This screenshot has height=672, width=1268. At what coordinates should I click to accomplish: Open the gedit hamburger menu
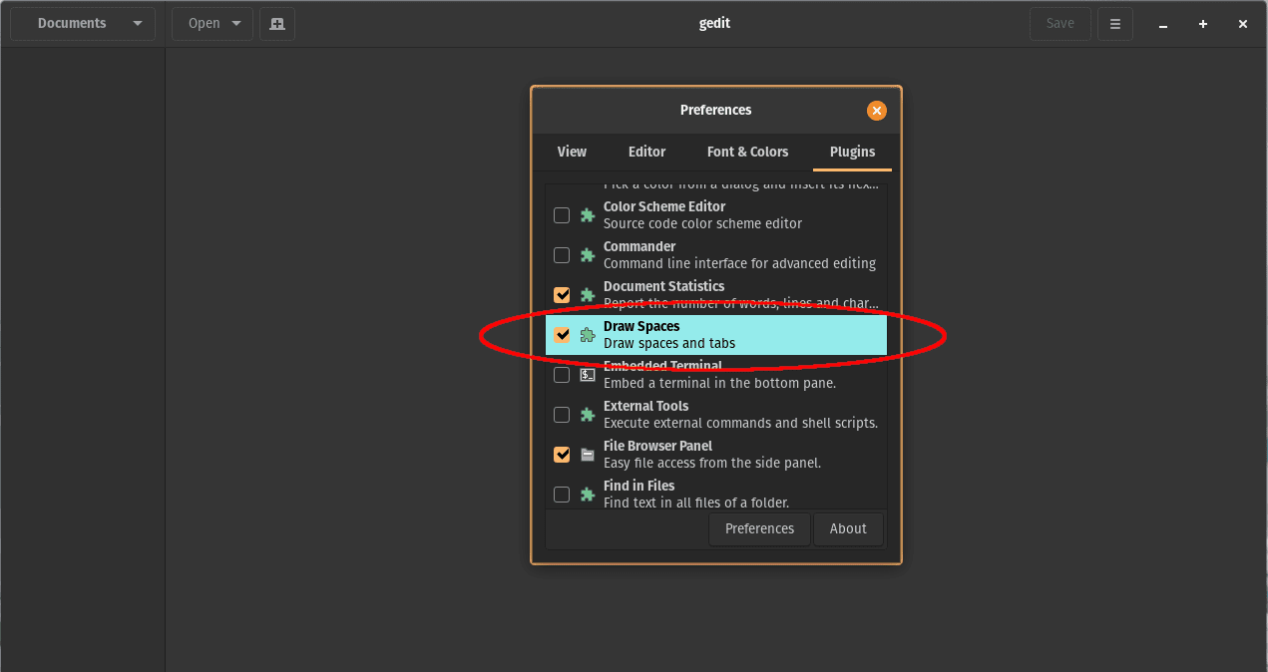1115,24
